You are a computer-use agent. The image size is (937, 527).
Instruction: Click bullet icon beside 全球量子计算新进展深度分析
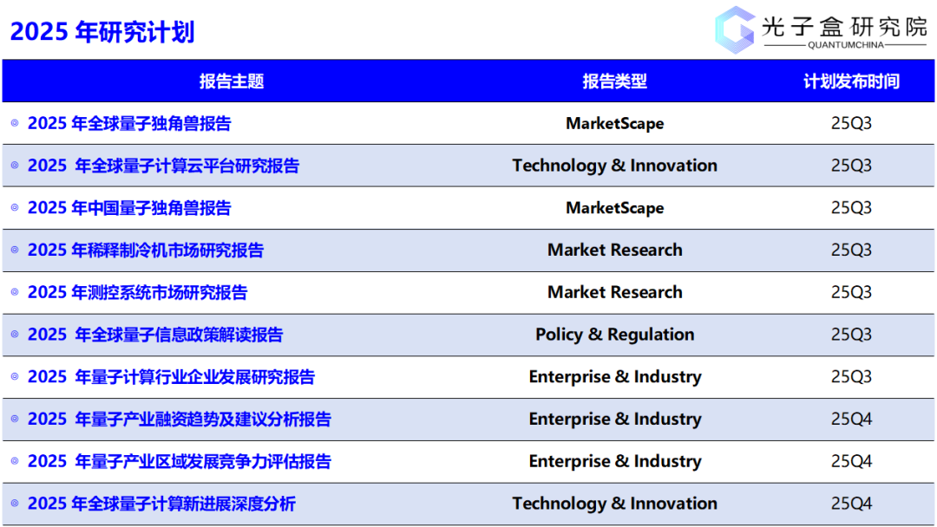pos(15,503)
